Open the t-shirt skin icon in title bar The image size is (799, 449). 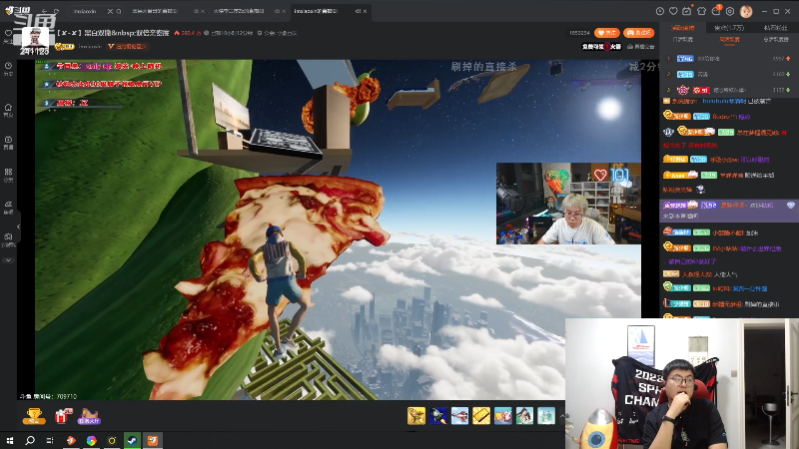pos(701,11)
